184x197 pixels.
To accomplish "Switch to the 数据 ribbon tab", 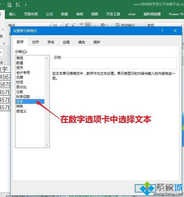I will pyautogui.click(x=64, y=14).
